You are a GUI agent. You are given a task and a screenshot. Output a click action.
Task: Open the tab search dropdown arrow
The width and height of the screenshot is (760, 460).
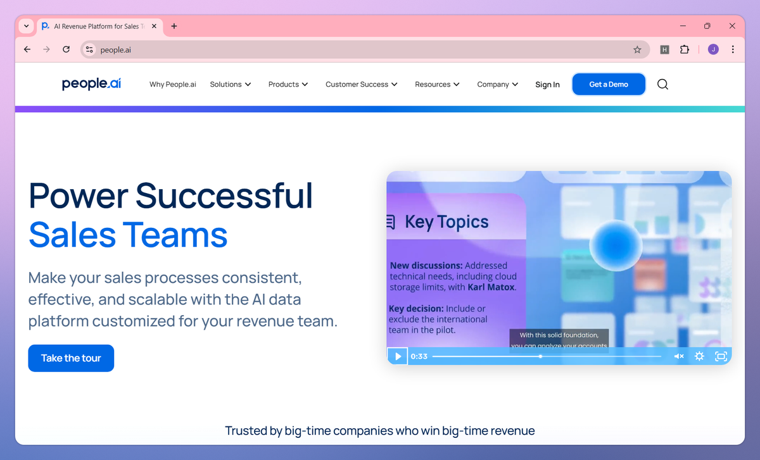point(26,26)
